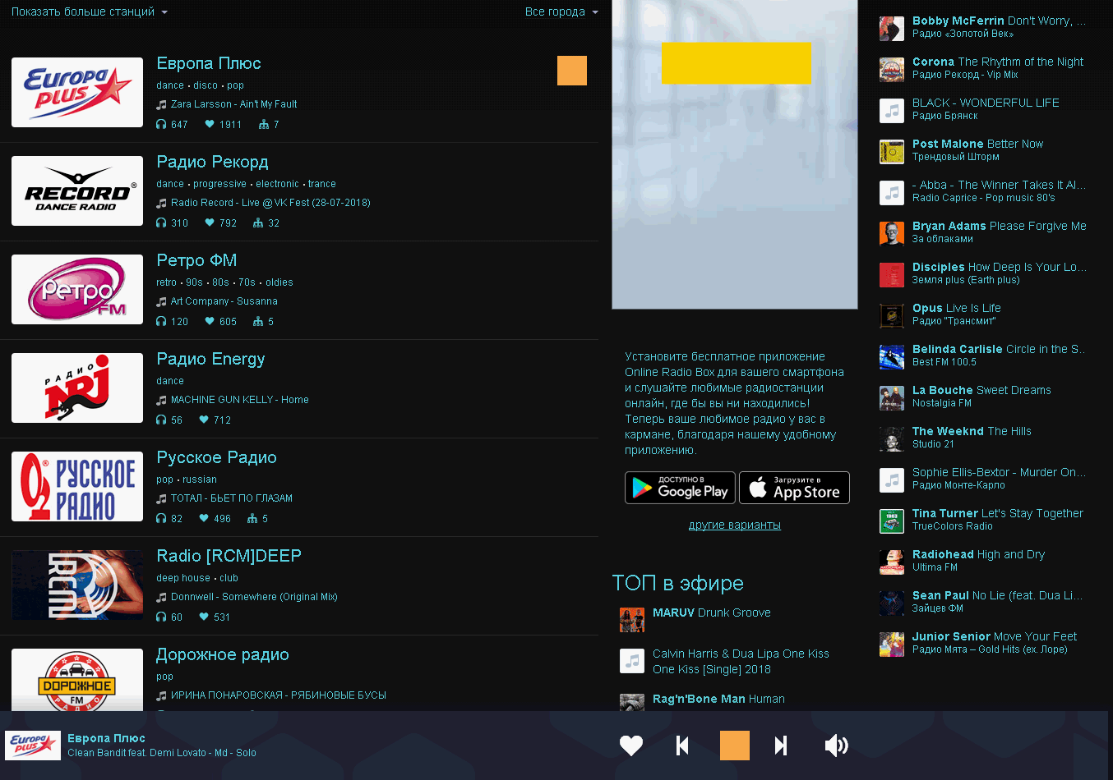Open the Дорожное радио logo
This screenshot has height=780, width=1113.
77,680
